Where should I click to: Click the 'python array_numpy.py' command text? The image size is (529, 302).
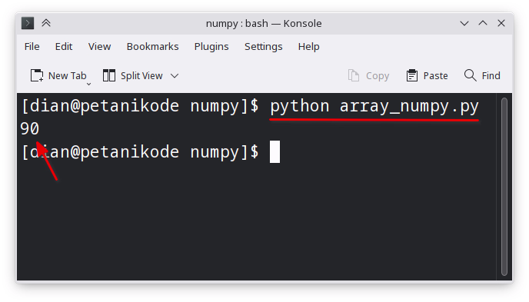pyautogui.click(x=374, y=107)
